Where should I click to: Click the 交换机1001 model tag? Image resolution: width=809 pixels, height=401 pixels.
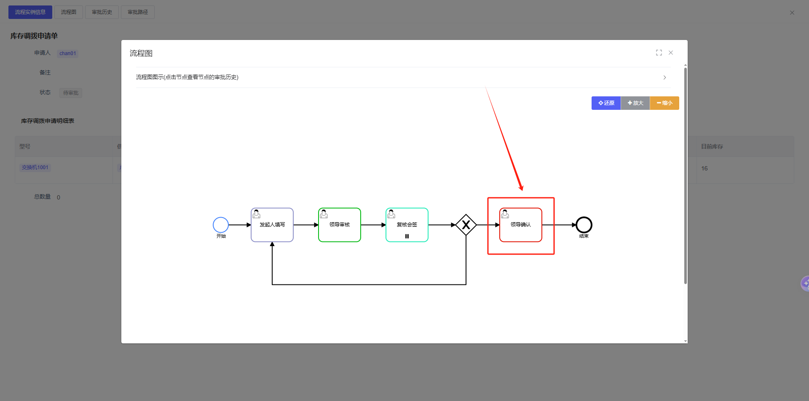click(35, 167)
